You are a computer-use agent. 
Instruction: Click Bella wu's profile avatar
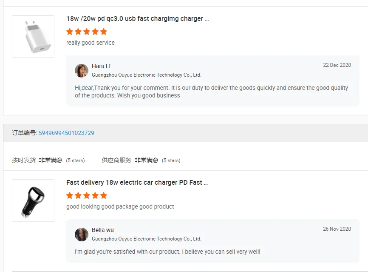click(x=82, y=235)
